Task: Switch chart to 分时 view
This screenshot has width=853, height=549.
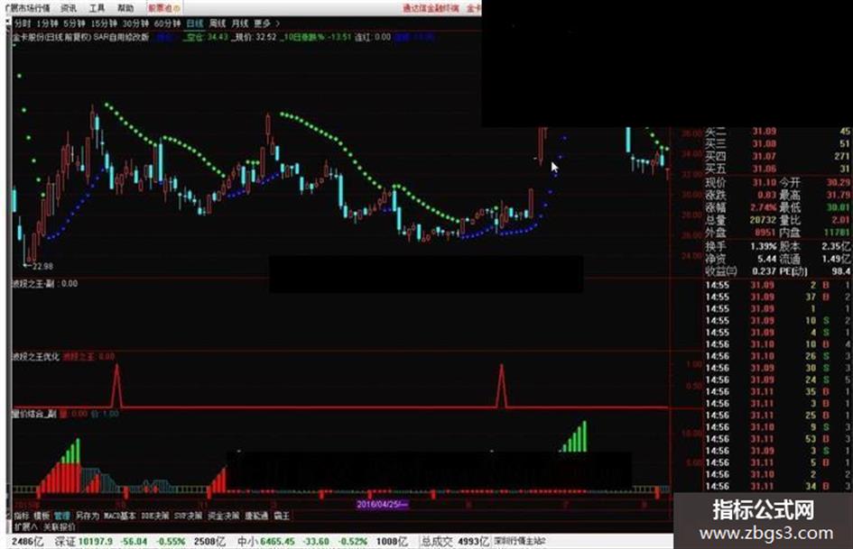Action: [23, 23]
